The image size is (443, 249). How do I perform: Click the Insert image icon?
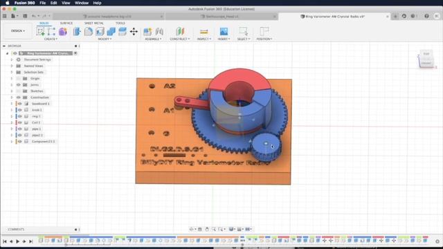coord(224,31)
